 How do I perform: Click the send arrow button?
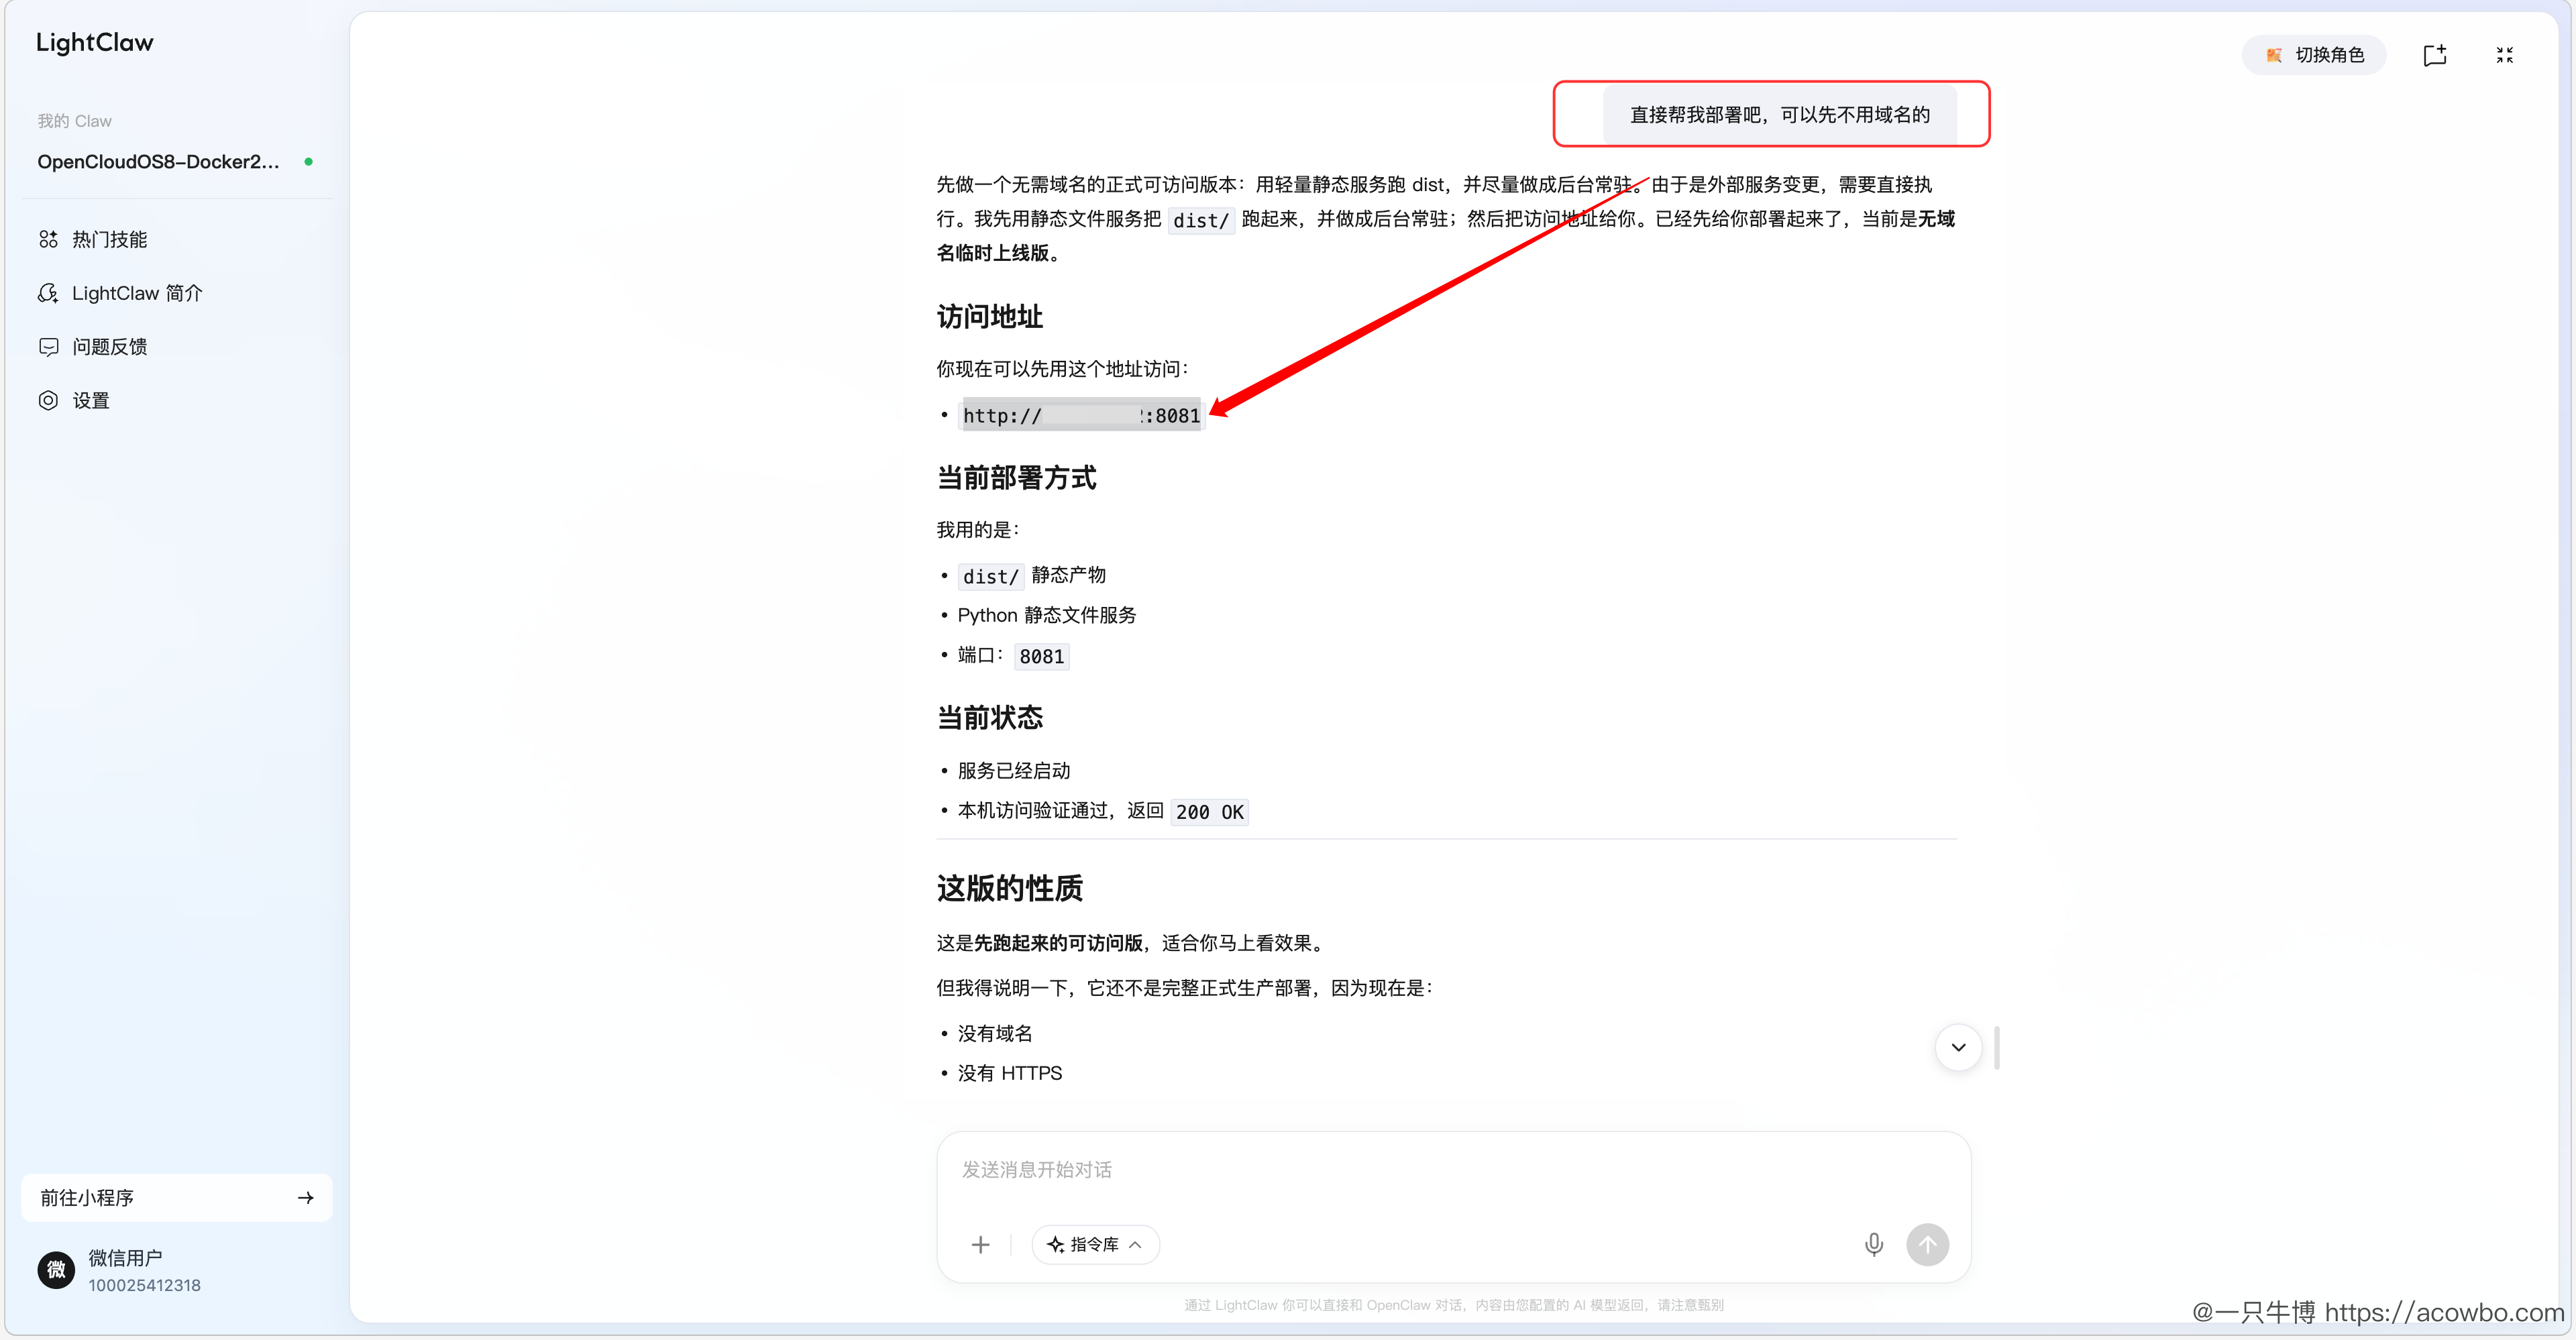(x=1927, y=1245)
